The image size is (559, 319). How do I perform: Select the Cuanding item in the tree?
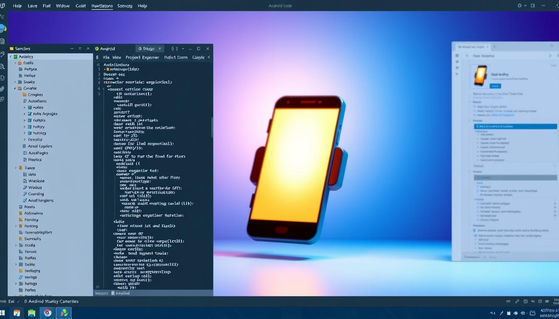(x=33, y=194)
